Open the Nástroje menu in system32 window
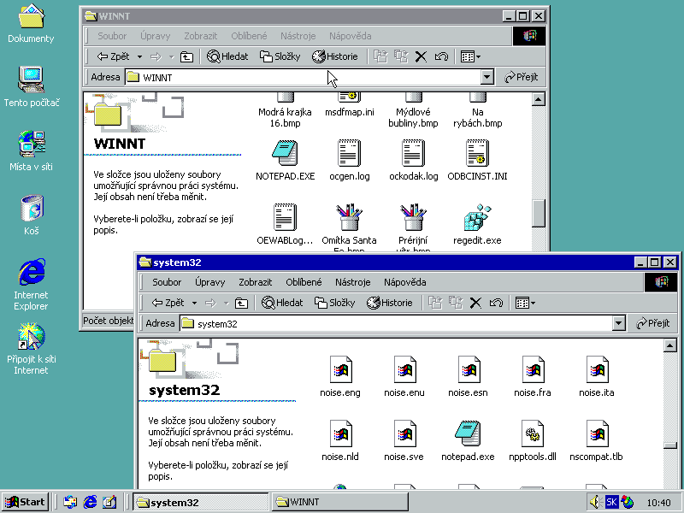 pos(352,282)
